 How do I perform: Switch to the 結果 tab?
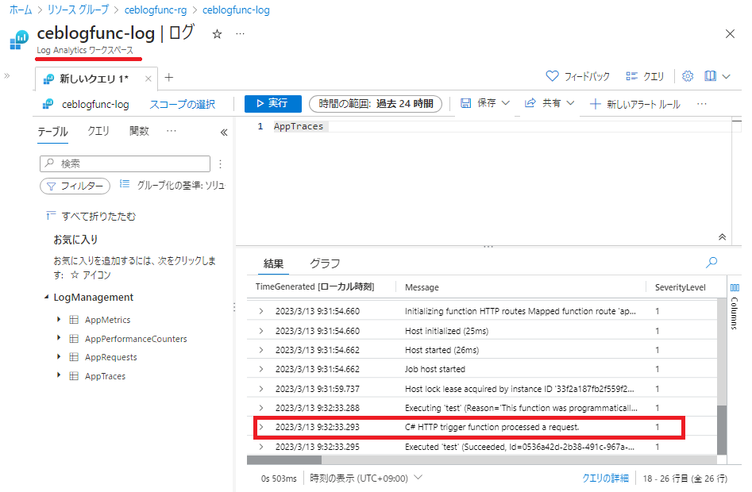pyautogui.click(x=273, y=263)
